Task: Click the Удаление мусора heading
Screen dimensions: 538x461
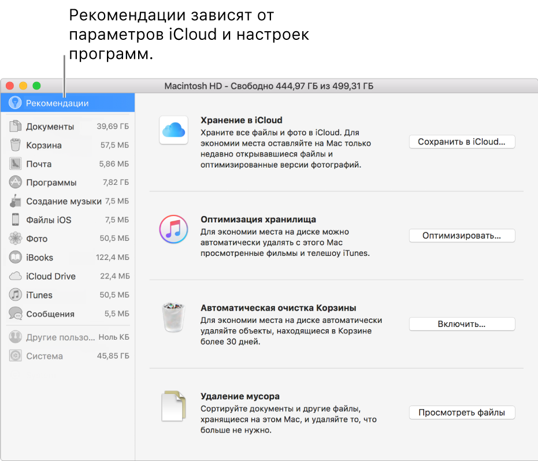Action: [240, 396]
